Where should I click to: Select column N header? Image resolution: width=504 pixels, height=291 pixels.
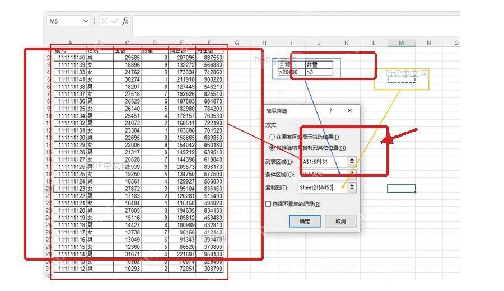[x=429, y=43]
